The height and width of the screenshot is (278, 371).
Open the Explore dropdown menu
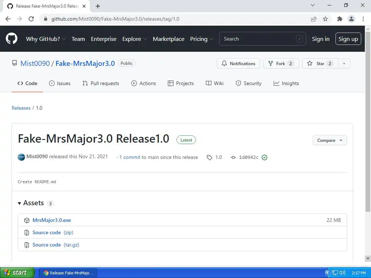pyautogui.click(x=135, y=39)
